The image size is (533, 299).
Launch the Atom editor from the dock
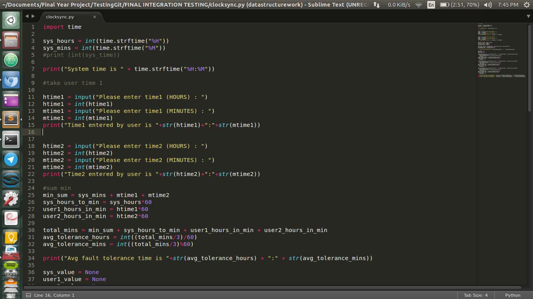(11, 60)
